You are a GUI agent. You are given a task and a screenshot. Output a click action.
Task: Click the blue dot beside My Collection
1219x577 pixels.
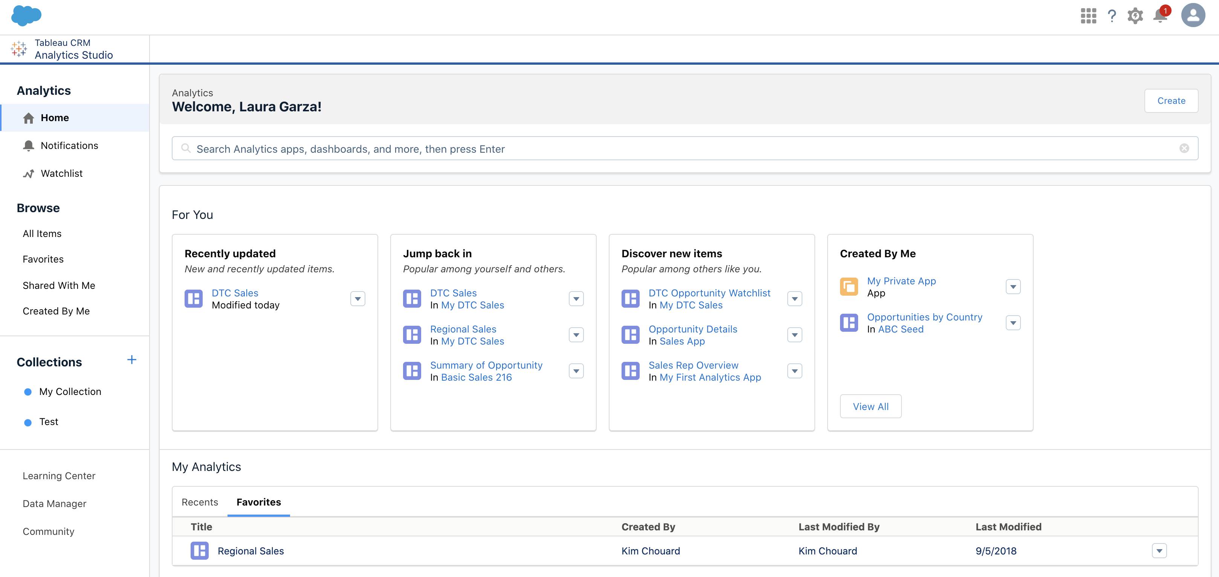coord(28,392)
